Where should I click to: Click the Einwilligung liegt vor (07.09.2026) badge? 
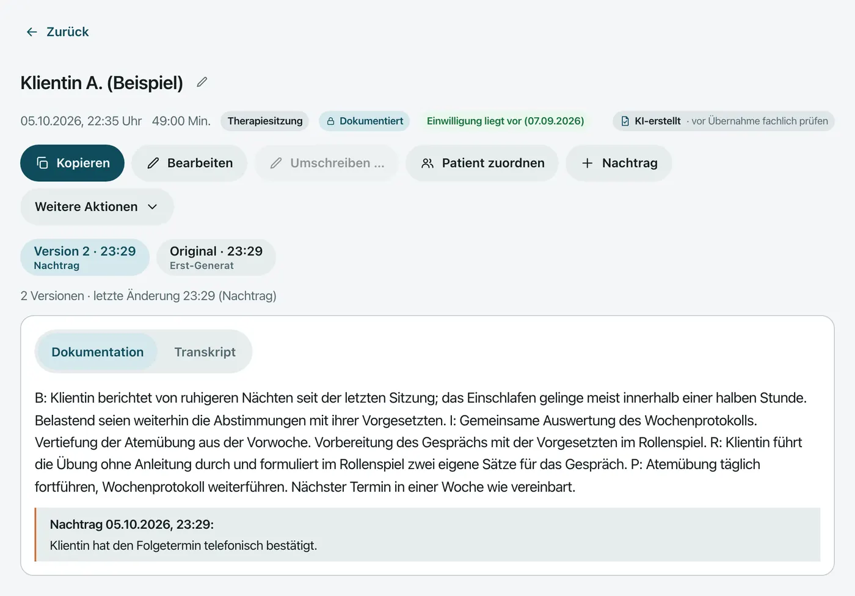point(506,121)
